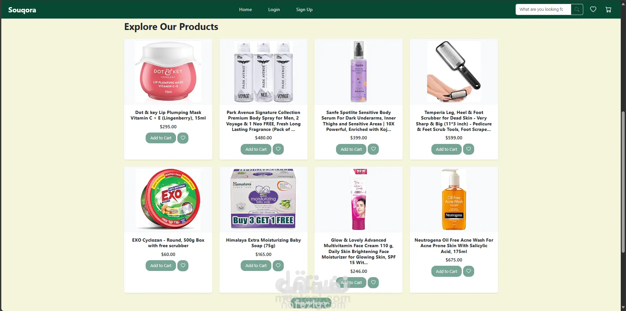Add EXO Cyclozan to cart

point(161,265)
